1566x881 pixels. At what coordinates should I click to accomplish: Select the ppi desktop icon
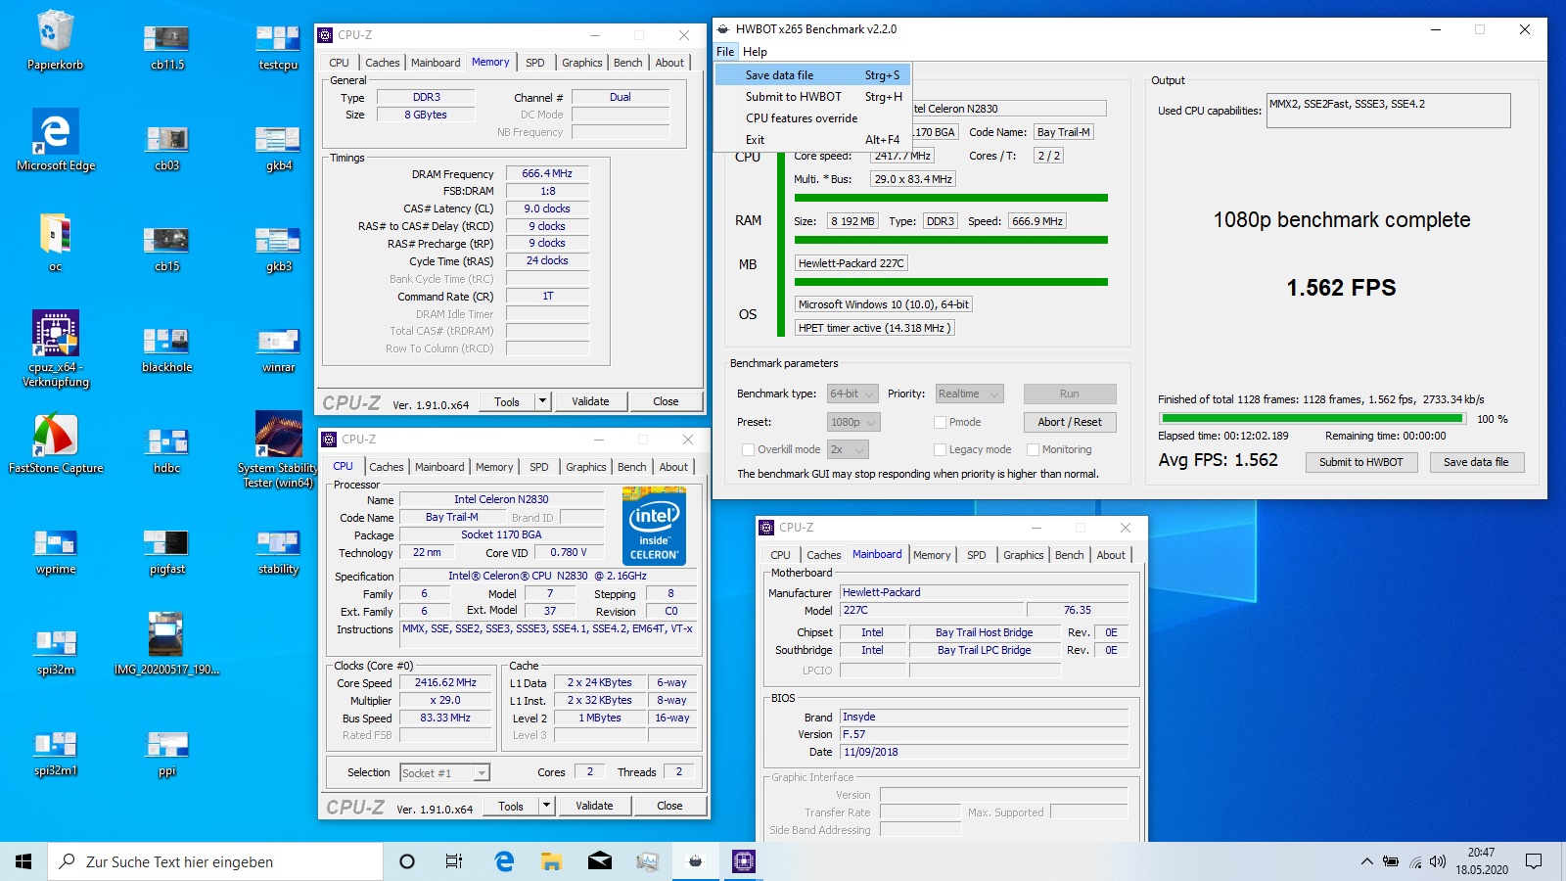click(167, 753)
